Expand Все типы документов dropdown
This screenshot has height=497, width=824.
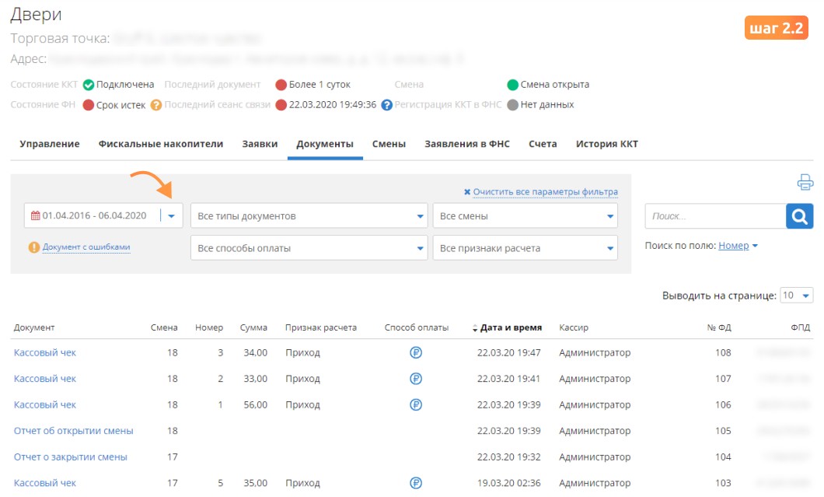309,215
